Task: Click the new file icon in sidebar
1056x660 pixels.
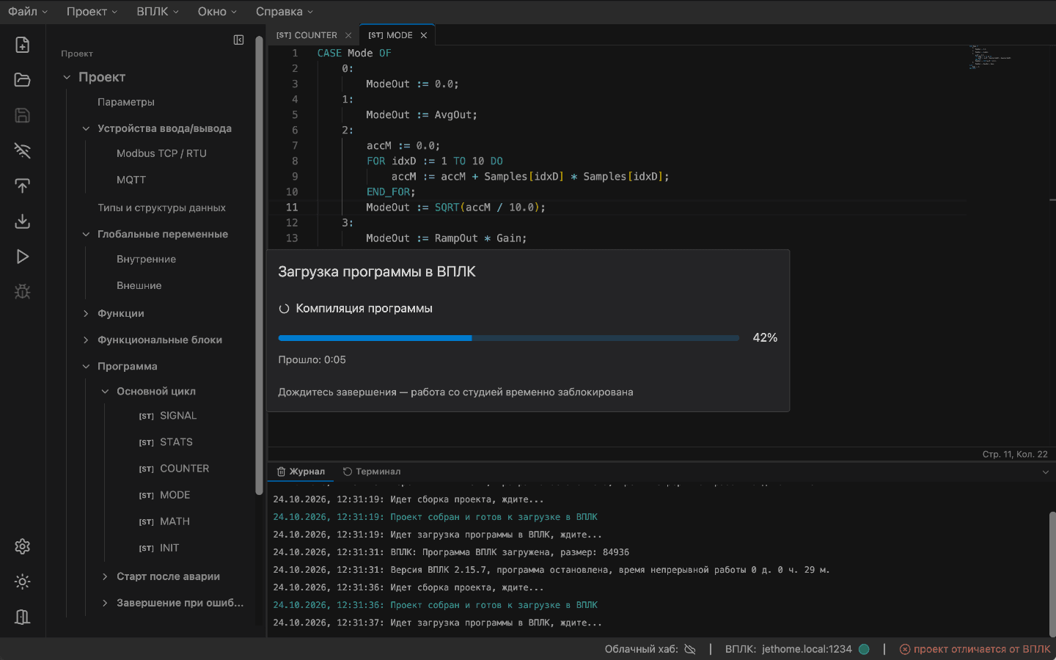Action: coord(23,45)
